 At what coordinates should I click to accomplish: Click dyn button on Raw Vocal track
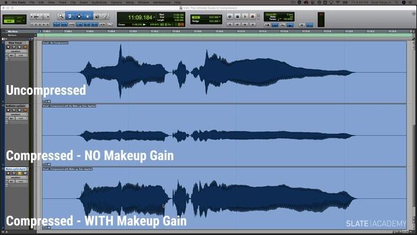point(12,55)
